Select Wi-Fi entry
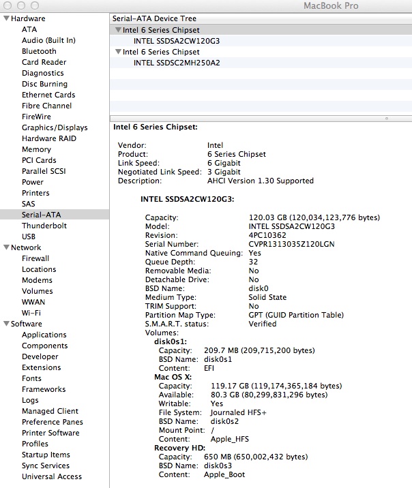Viewport: 412px width, 488px height. pos(31,313)
